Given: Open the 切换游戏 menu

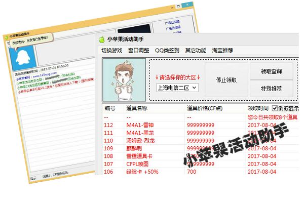Looking at the screenshot, I should pos(111,51).
